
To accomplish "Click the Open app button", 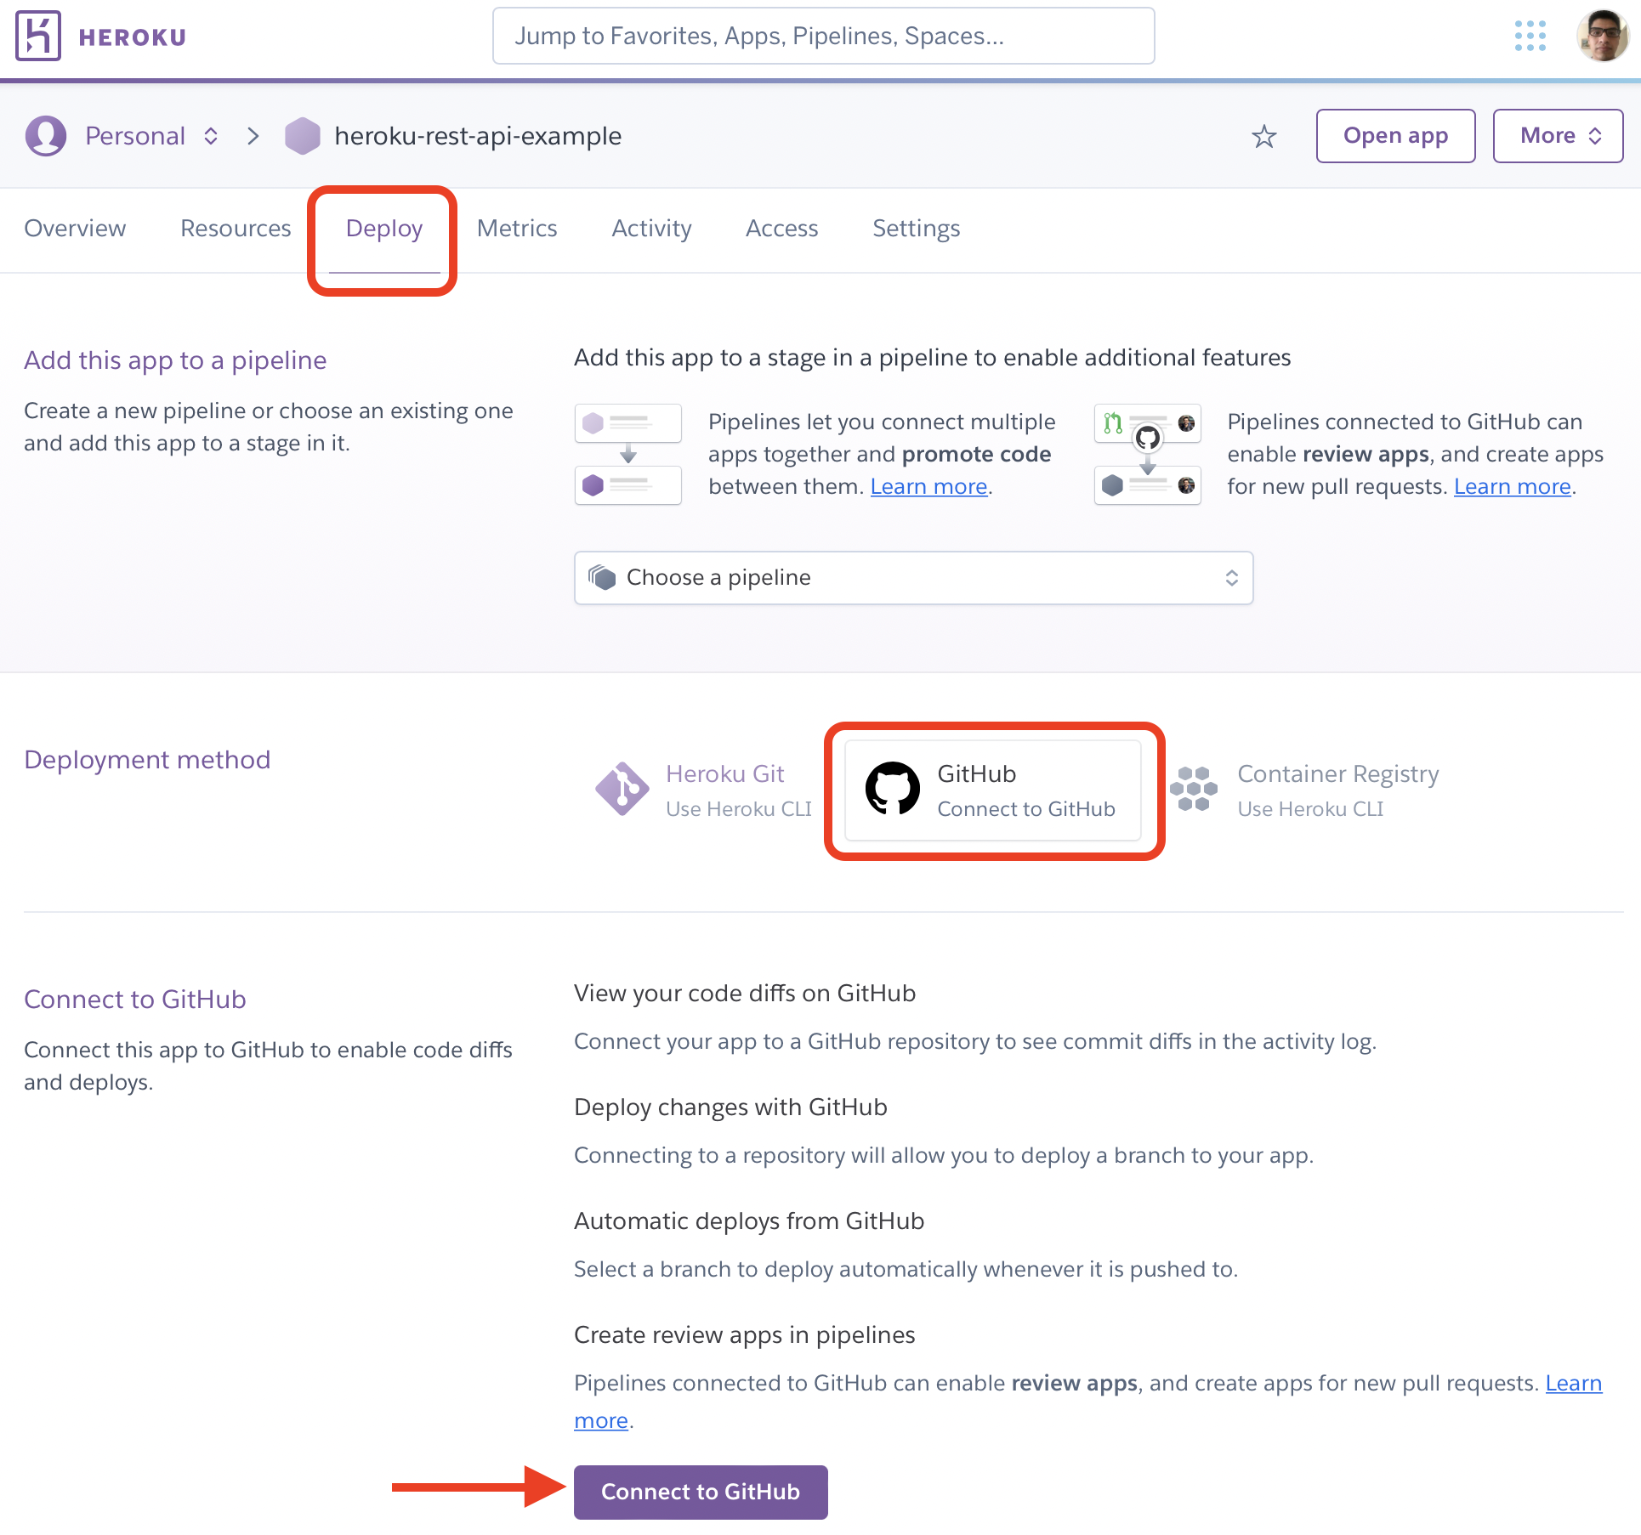I will point(1395,136).
